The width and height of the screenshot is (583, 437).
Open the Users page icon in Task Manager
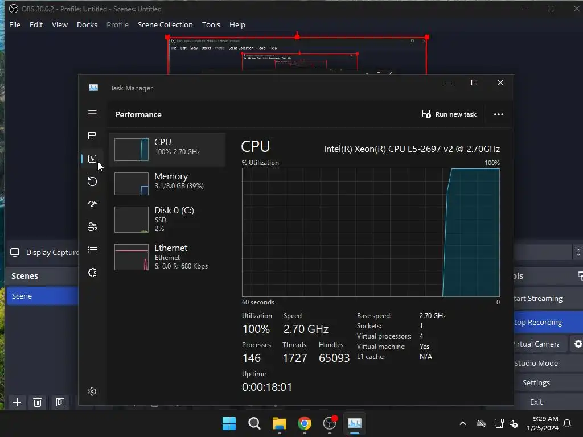pyautogui.click(x=92, y=226)
